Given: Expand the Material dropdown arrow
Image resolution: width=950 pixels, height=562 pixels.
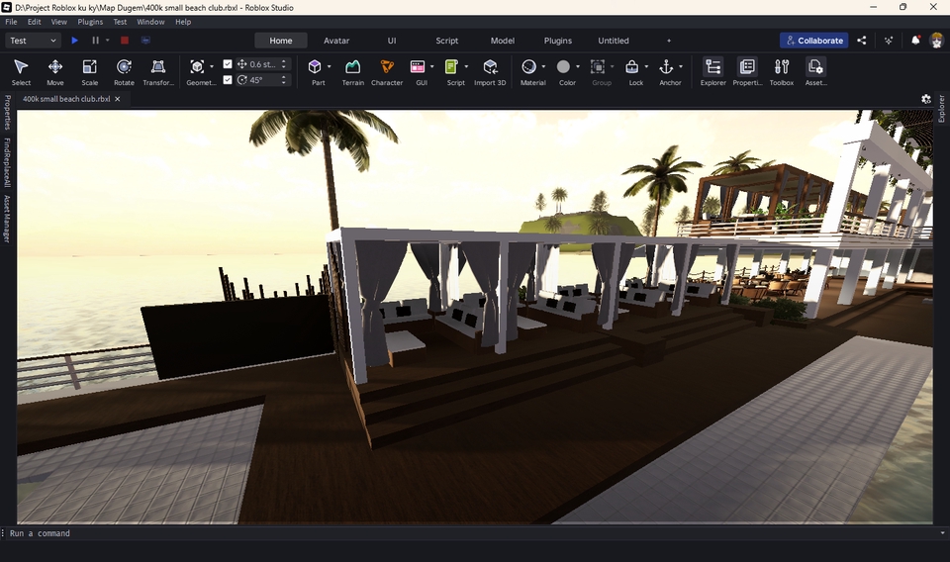Looking at the screenshot, I should (543, 67).
